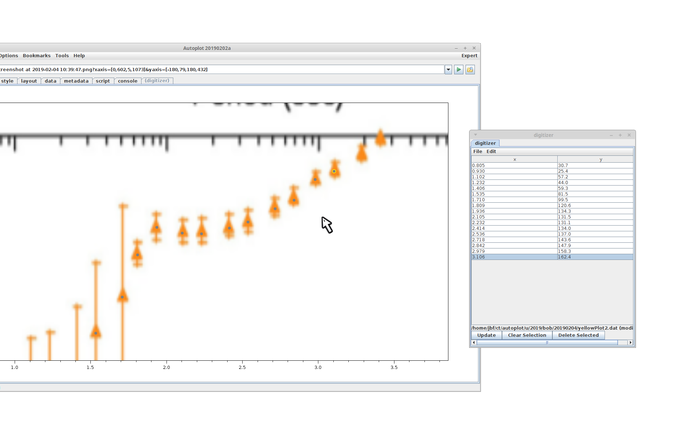This screenshot has height=429, width=686.
Task: Click the digitizer horizontal scrollbar thumb
Action: tap(547, 342)
